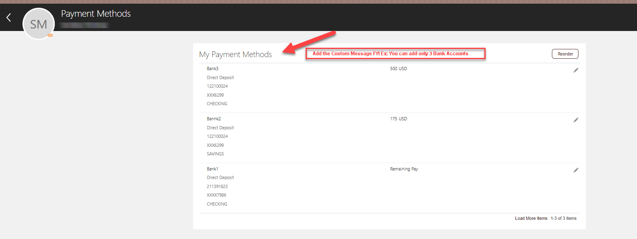
Task: Open the SM profile avatar
Action: coord(38,23)
